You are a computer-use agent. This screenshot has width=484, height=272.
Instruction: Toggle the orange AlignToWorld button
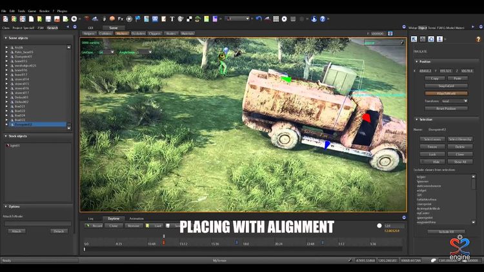point(446,93)
